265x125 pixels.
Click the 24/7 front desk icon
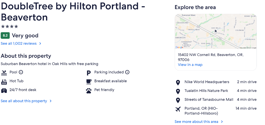pos(4,90)
